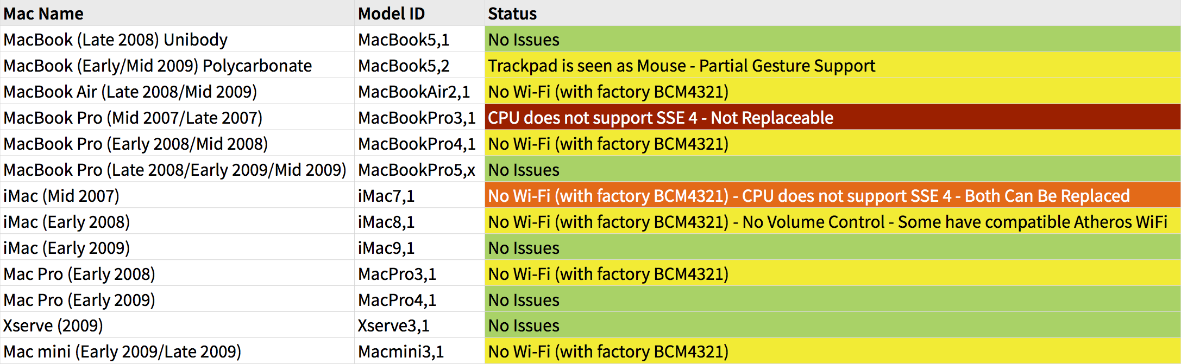Click the Trackpad is seen as Mouse status
The height and width of the screenshot is (364, 1181).
coord(681,66)
